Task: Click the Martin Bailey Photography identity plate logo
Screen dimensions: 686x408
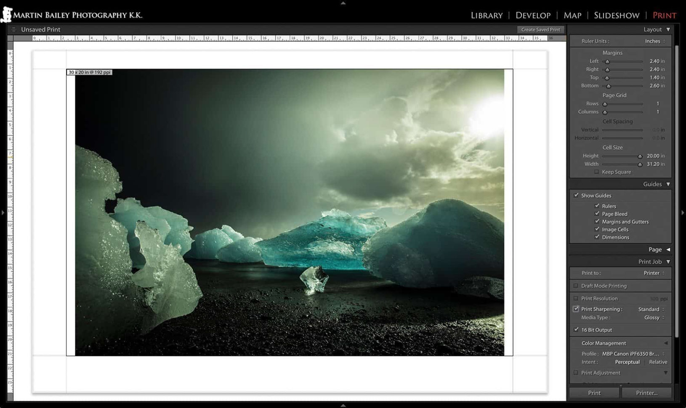Action: (x=72, y=15)
